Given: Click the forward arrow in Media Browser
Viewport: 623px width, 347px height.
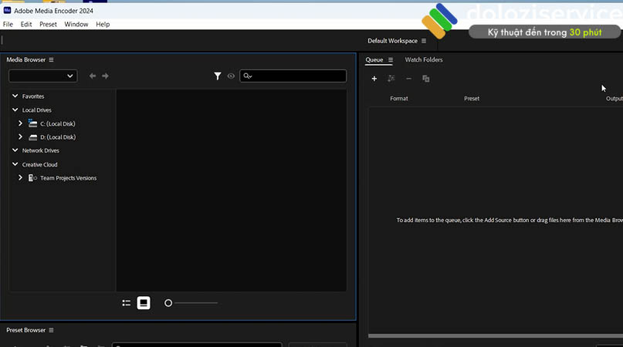Looking at the screenshot, I should [x=106, y=76].
